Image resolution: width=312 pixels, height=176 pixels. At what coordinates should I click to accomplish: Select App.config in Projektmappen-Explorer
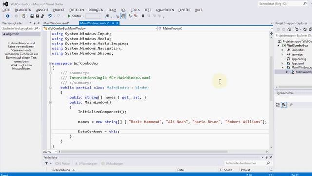pos(298,59)
